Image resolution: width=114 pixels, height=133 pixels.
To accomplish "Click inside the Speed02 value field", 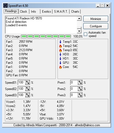I will pyautogui.click(x=22, y=89).
